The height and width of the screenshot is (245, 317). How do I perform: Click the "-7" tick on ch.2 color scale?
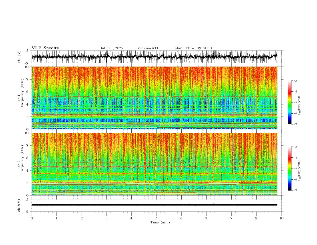pos(295,190)
